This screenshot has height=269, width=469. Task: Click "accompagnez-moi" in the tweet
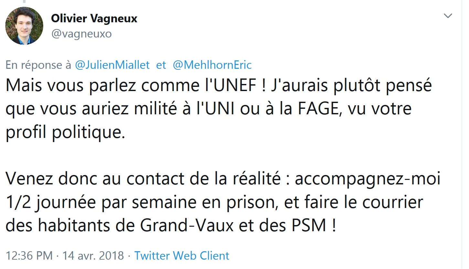[x=368, y=180]
